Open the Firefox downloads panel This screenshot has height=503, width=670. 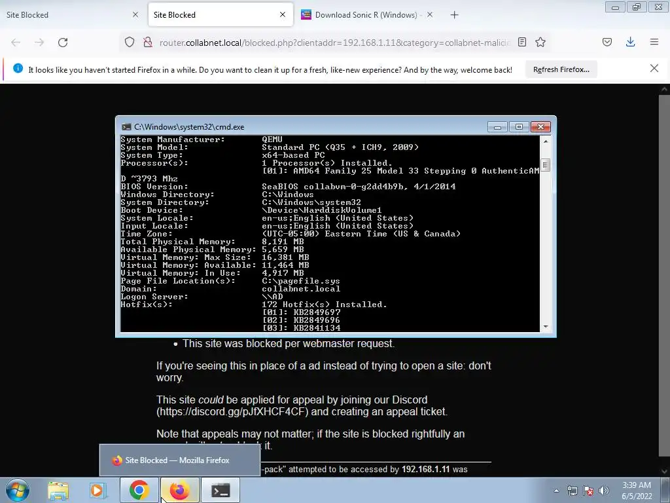coord(630,42)
